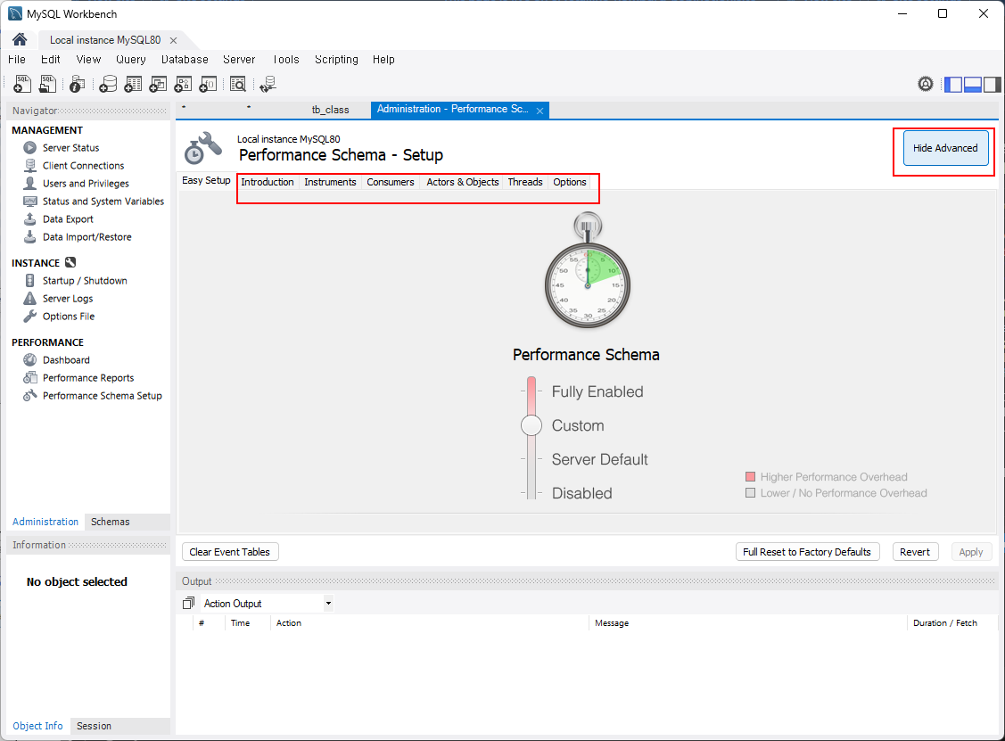Close the Local instance MySQL80 tab

pos(173,40)
